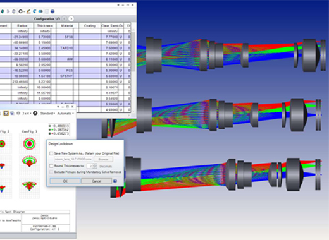Click the highlighted X icon in spot diagram toolbar
The image size is (329, 240).
[x=6, y=113]
